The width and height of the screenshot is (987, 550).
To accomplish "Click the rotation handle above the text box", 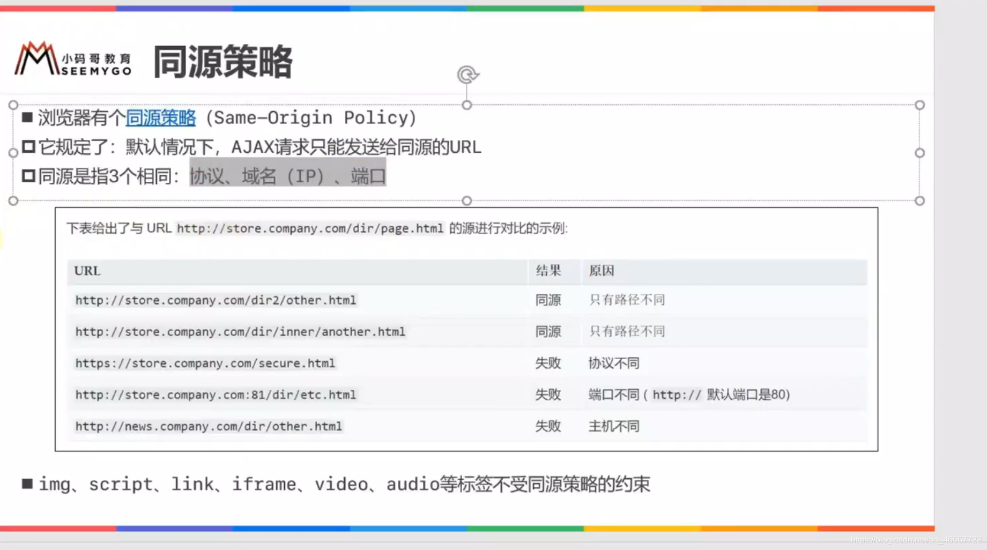I will [x=467, y=75].
